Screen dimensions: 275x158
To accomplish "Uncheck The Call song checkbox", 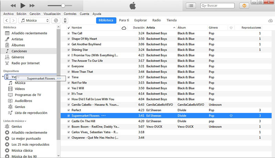I will 68,33.
